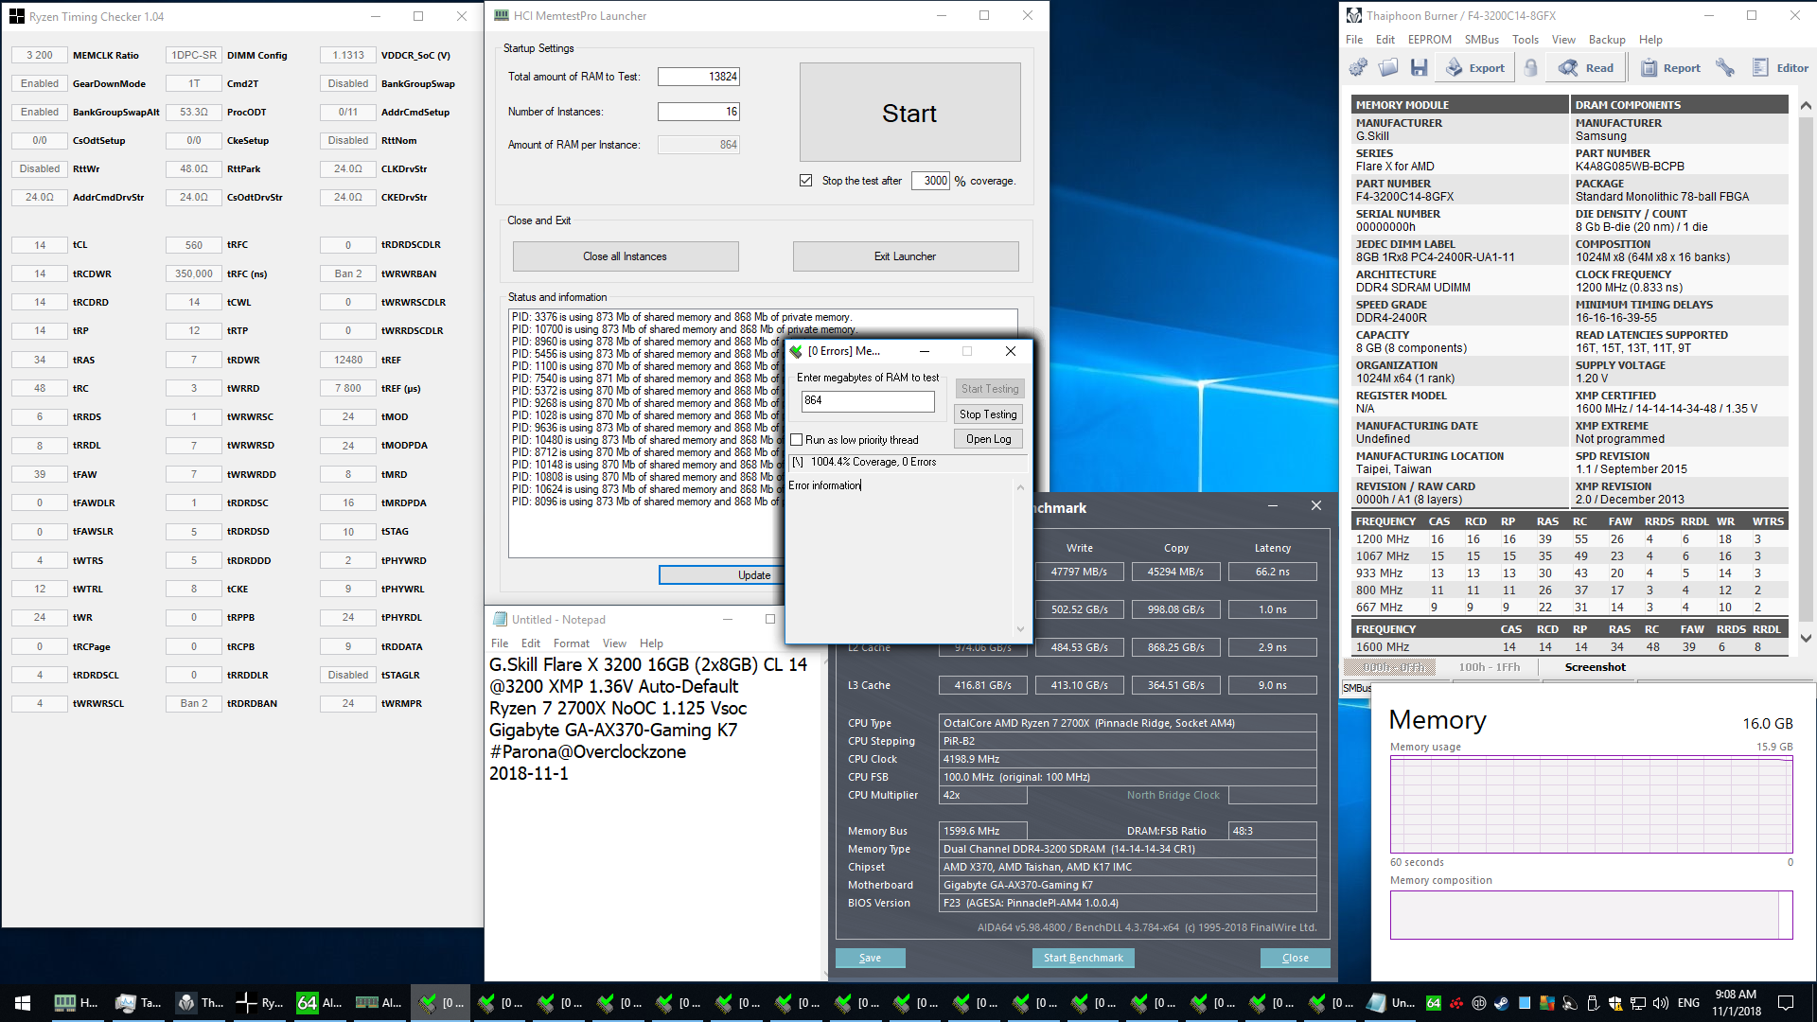The width and height of the screenshot is (1817, 1022).
Task: Click the L3 Cache read value 416.81 GB/s
Action: point(982,685)
